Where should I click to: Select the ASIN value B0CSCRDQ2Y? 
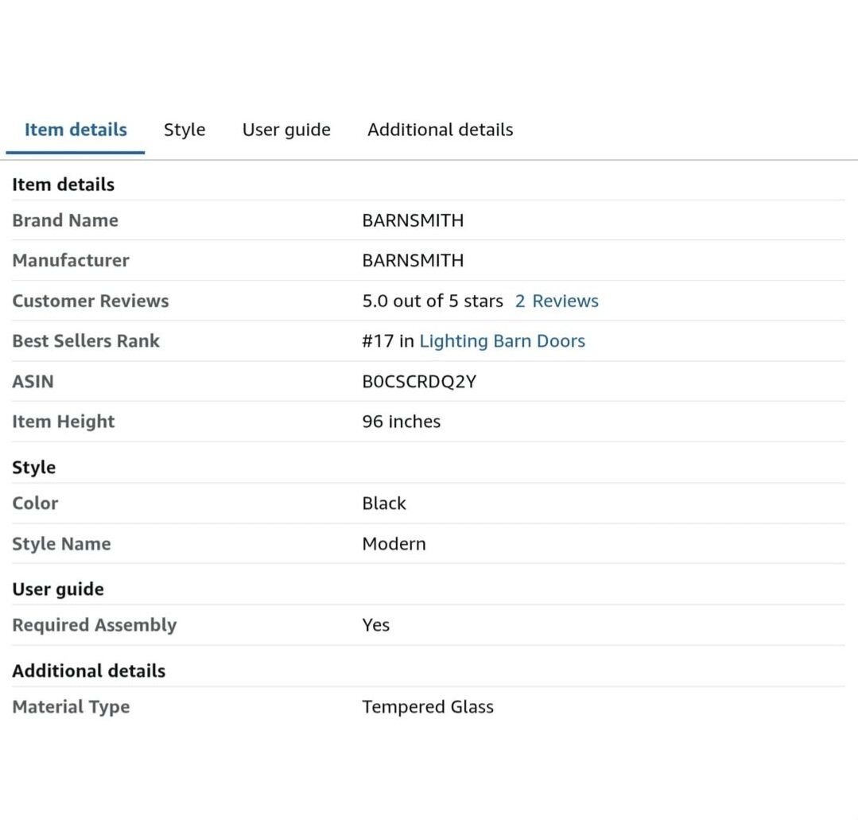tap(419, 382)
